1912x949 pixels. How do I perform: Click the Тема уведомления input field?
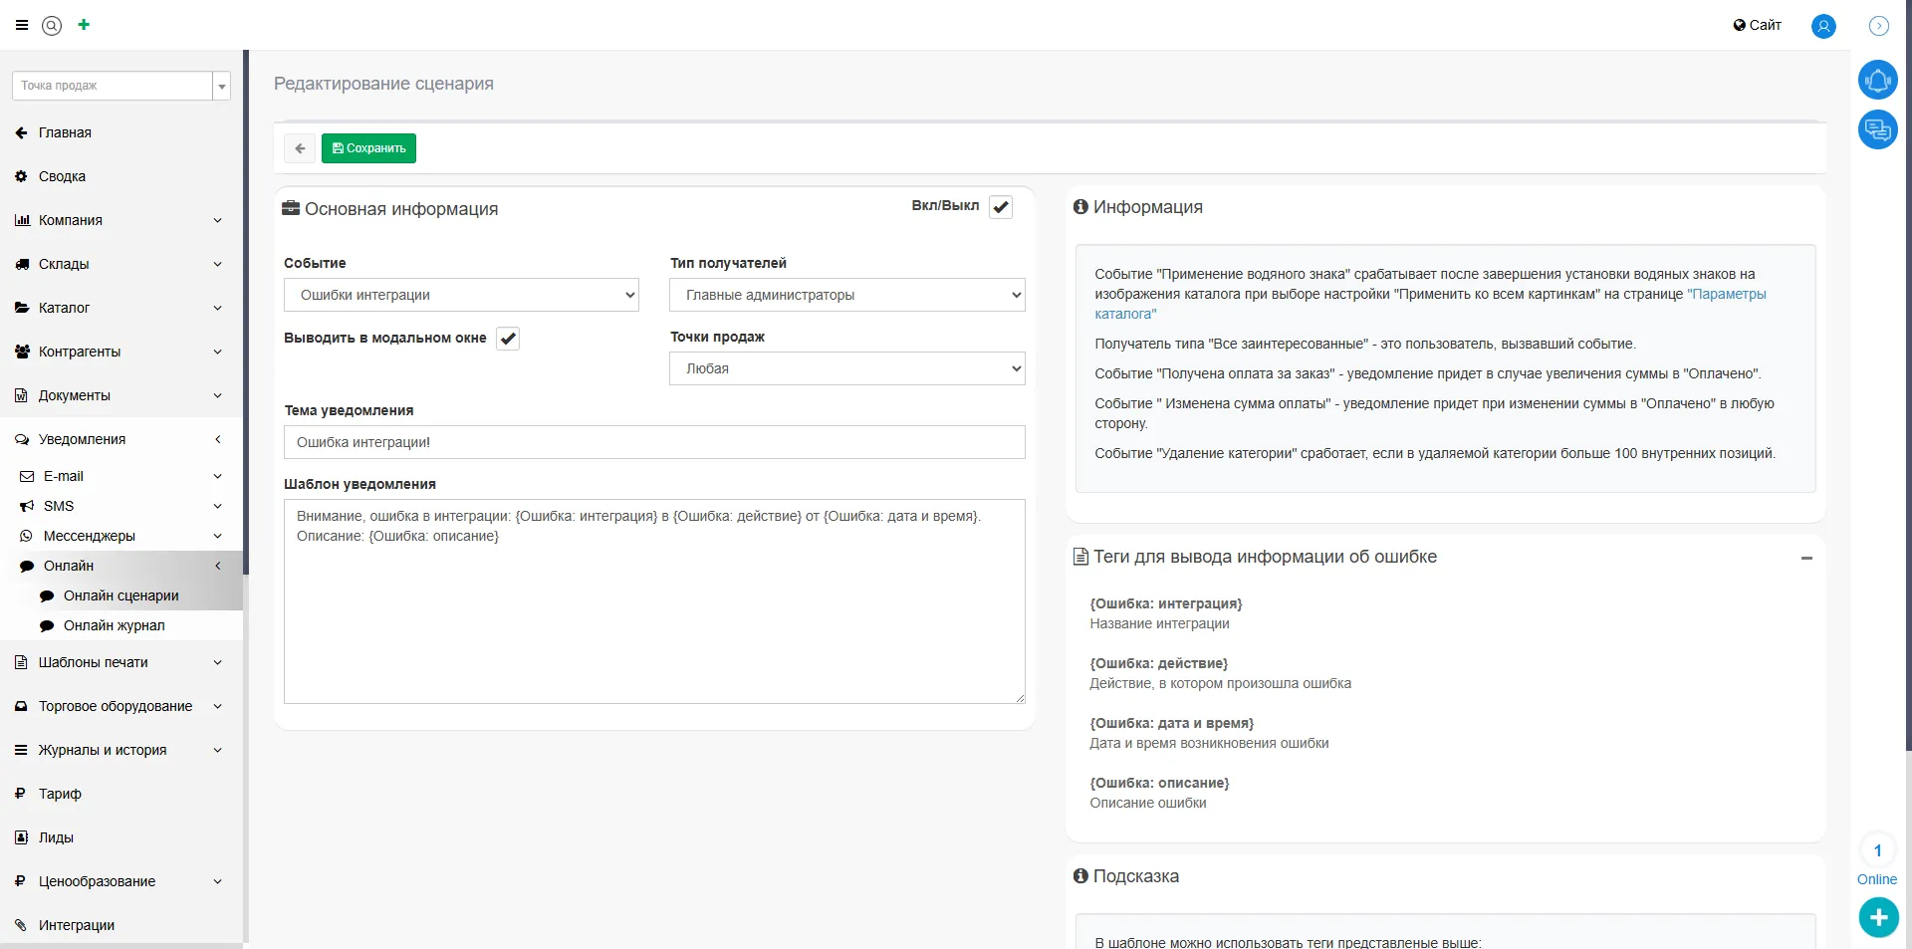coord(654,442)
